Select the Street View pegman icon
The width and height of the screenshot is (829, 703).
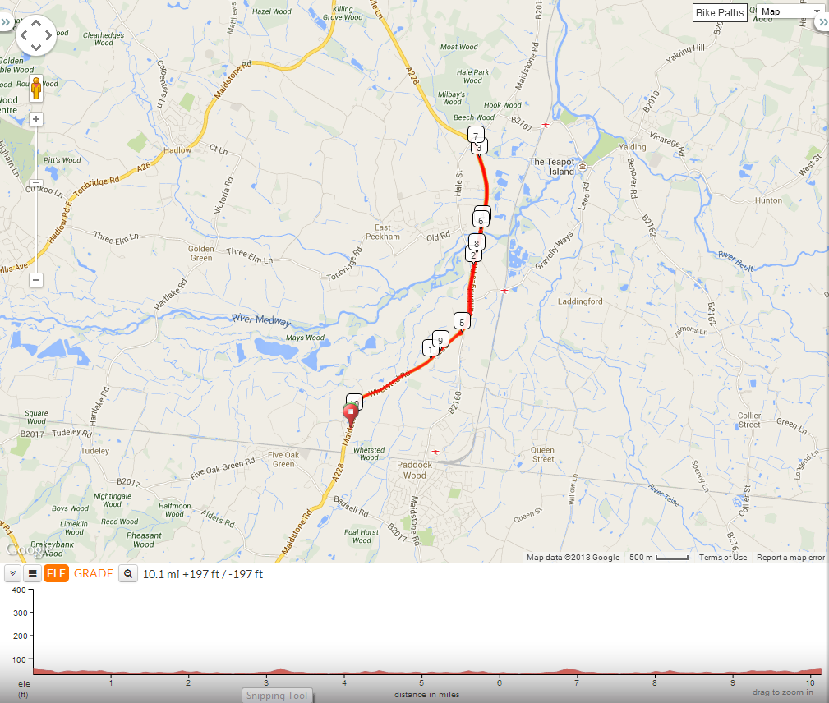point(36,89)
